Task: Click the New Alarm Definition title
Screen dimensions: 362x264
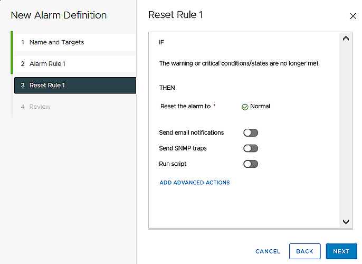Action: coord(59,15)
